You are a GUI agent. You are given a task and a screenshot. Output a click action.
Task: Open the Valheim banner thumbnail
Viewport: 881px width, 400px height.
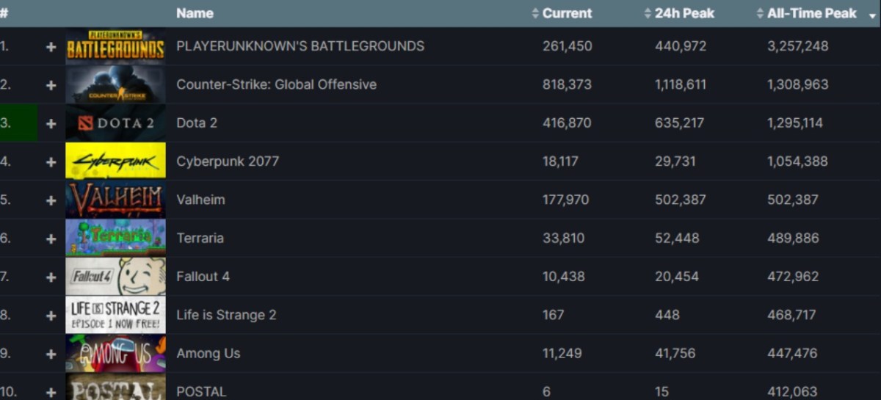115,200
